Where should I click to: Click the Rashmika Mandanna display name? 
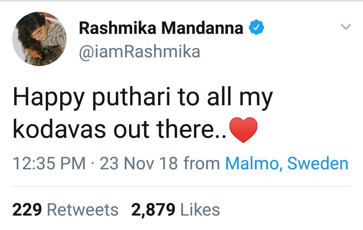click(x=161, y=28)
